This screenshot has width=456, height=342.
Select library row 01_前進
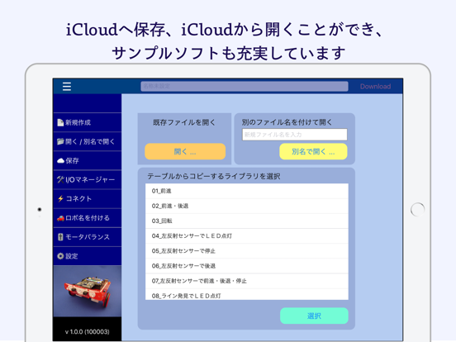247,191
